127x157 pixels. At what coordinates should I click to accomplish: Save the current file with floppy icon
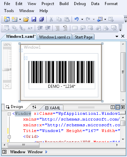point(34,19)
